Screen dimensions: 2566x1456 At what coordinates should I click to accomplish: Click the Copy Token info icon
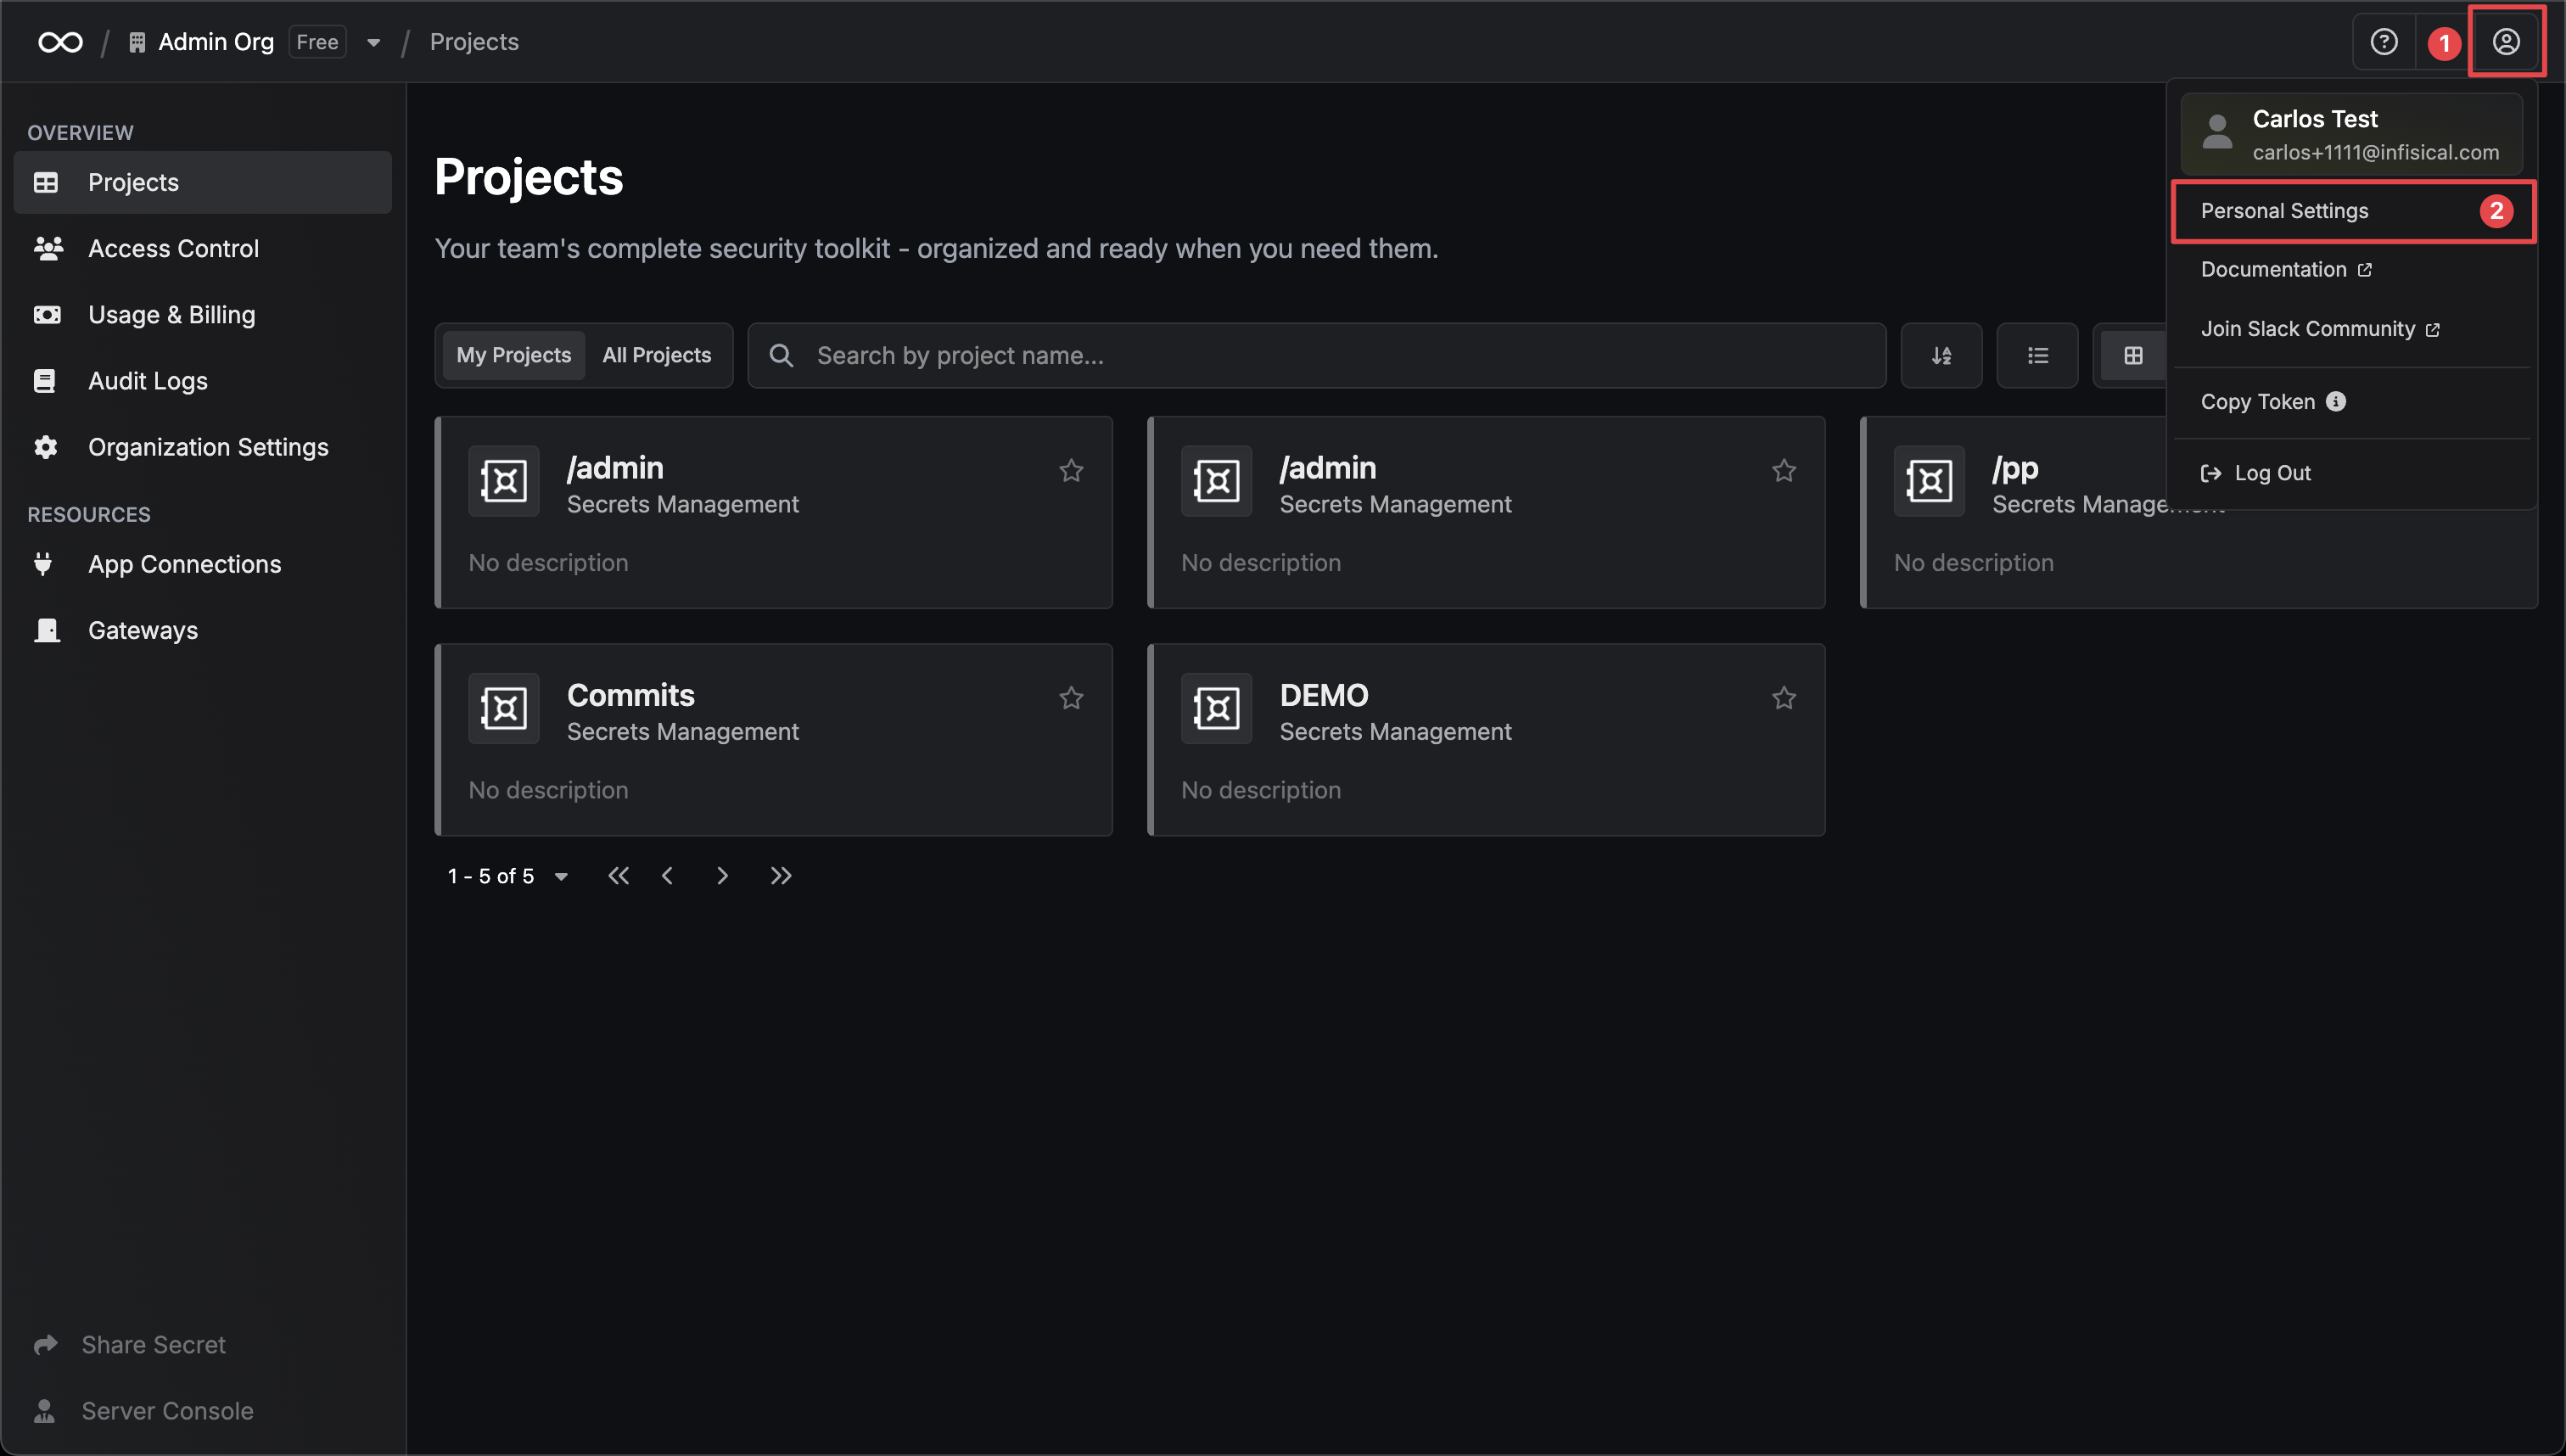tap(2336, 401)
